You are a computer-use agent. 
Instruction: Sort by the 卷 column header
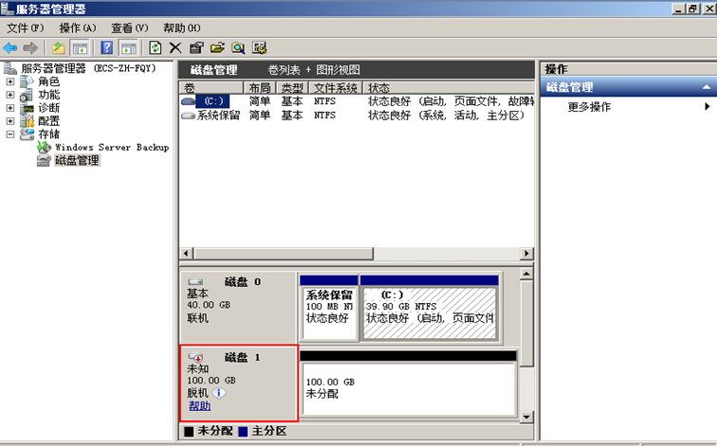(211, 88)
